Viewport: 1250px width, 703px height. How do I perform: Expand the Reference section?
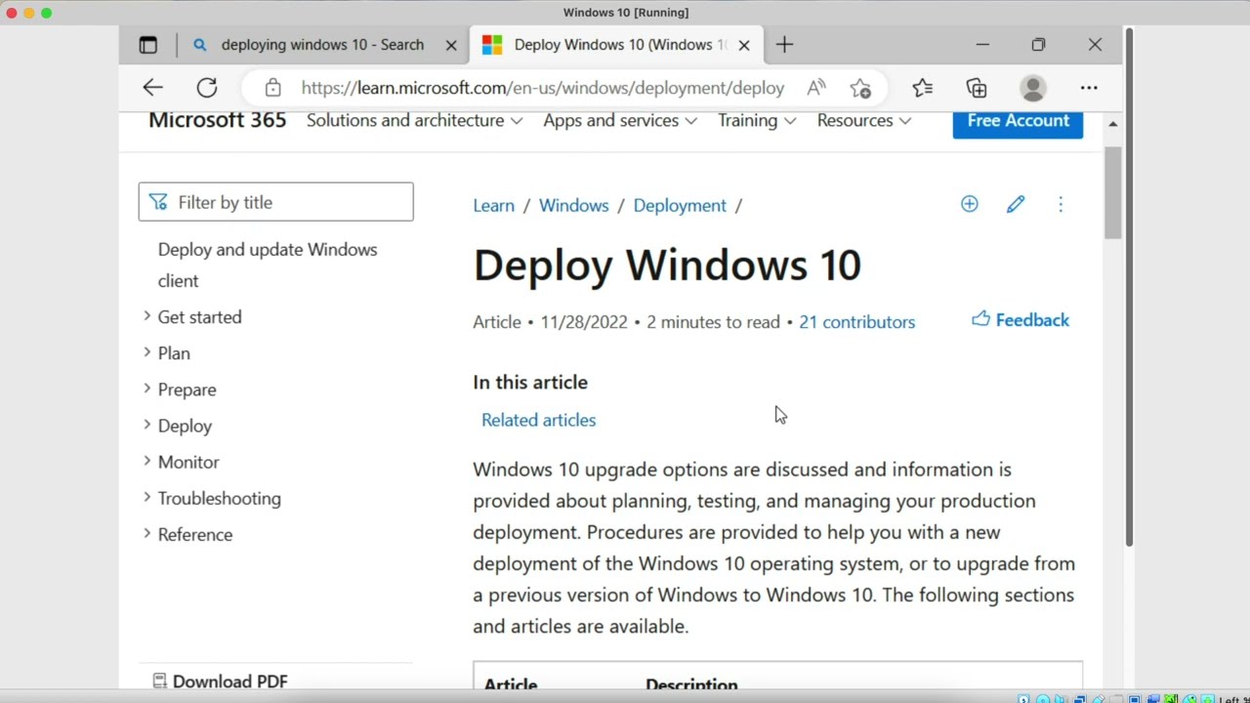(x=195, y=534)
